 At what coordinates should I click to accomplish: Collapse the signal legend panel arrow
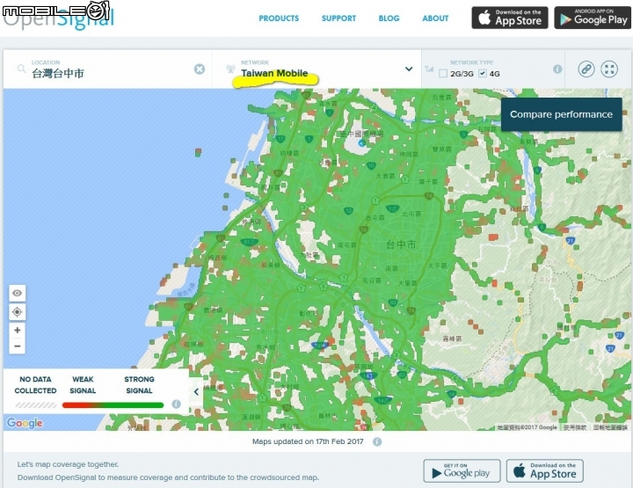coord(196,391)
